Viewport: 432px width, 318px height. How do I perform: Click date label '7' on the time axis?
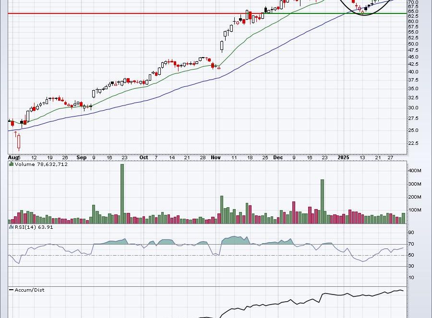click(156, 158)
